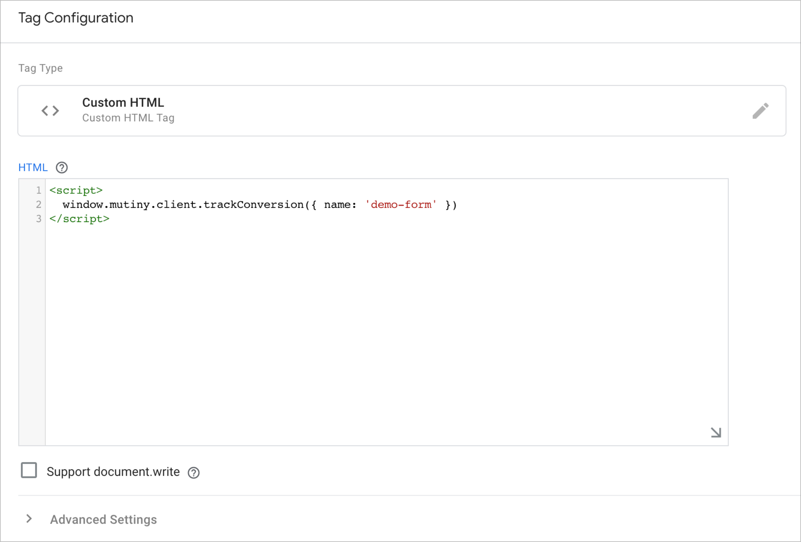The width and height of the screenshot is (801, 542).
Task: Open the help icon next to HTML label
Action: point(62,168)
